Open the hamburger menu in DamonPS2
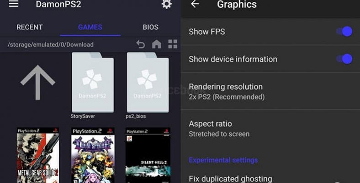 point(14,4)
